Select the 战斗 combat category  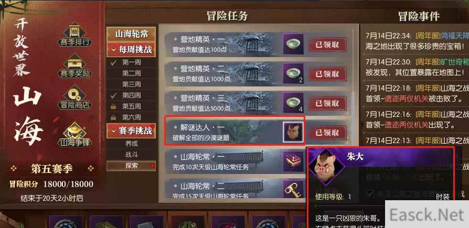(131, 155)
